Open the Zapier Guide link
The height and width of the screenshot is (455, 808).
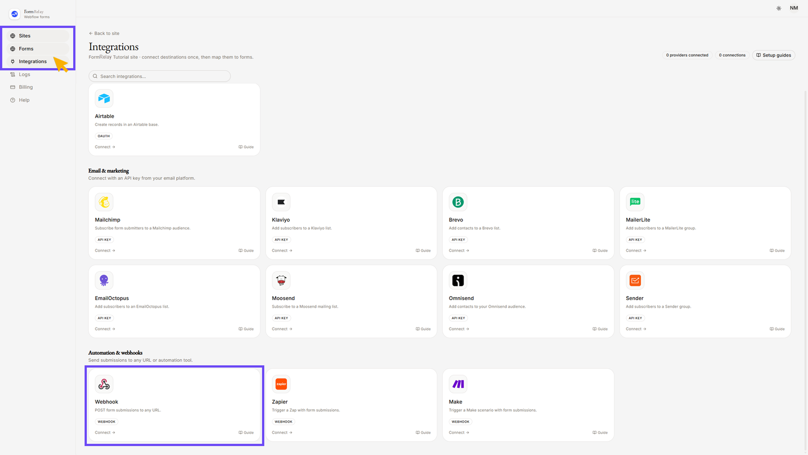click(x=423, y=433)
